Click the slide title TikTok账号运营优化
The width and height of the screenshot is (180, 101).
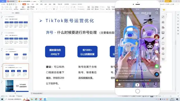click(x=70, y=20)
